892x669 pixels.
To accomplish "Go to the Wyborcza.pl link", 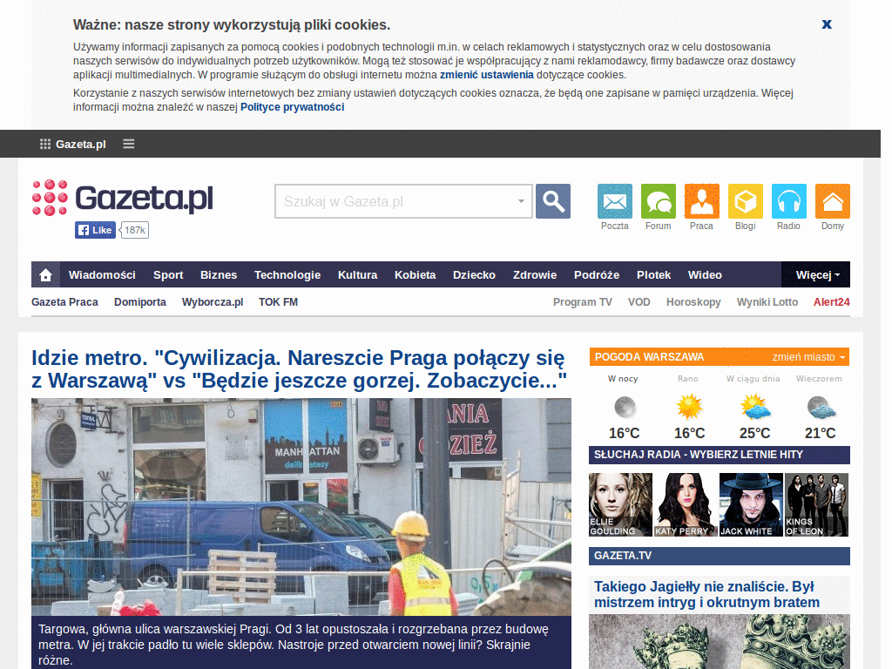I will point(213,302).
